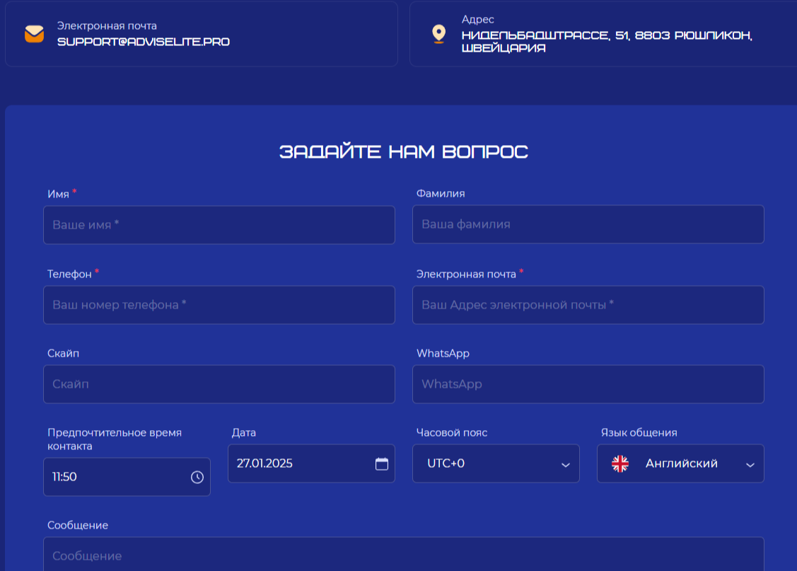This screenshot has width=797, height=571.
Task: Click the Сообщение message text area
Action: pos(404,554)
